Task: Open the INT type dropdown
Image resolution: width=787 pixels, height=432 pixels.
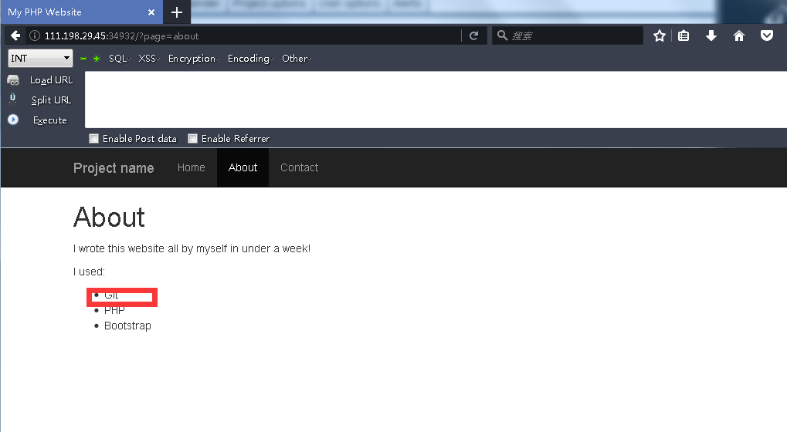Action: click(40, 59)
